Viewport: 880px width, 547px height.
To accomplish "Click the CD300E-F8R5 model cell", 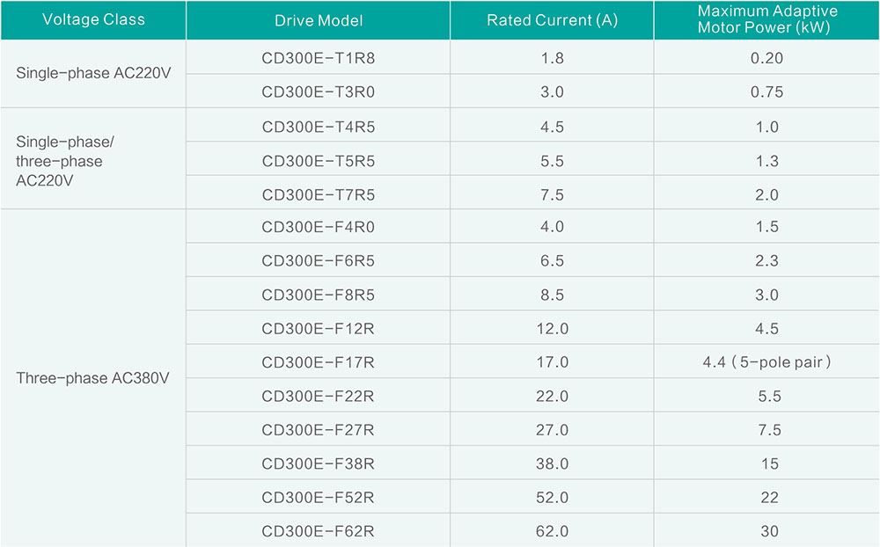I will [318, 295].
